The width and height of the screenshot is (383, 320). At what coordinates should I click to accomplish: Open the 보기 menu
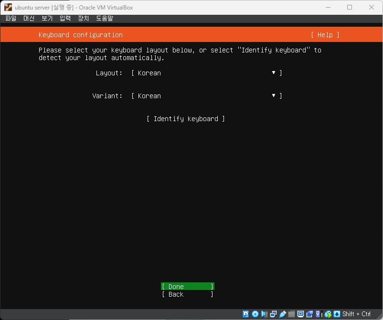47,18
